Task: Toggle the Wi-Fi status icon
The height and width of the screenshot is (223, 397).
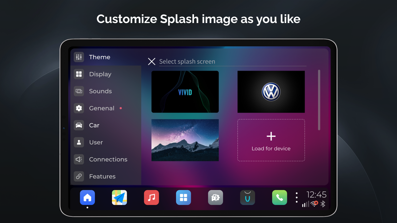Action: [314, 204]
